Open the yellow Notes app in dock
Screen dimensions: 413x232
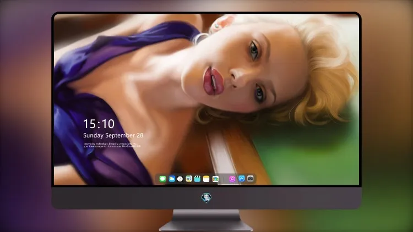pos(206,179)
